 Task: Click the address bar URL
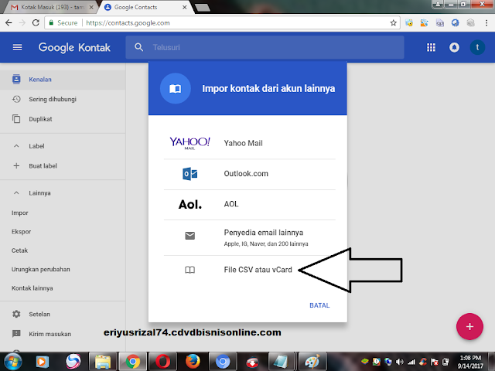pyautogui.click(x=128, y=22)
